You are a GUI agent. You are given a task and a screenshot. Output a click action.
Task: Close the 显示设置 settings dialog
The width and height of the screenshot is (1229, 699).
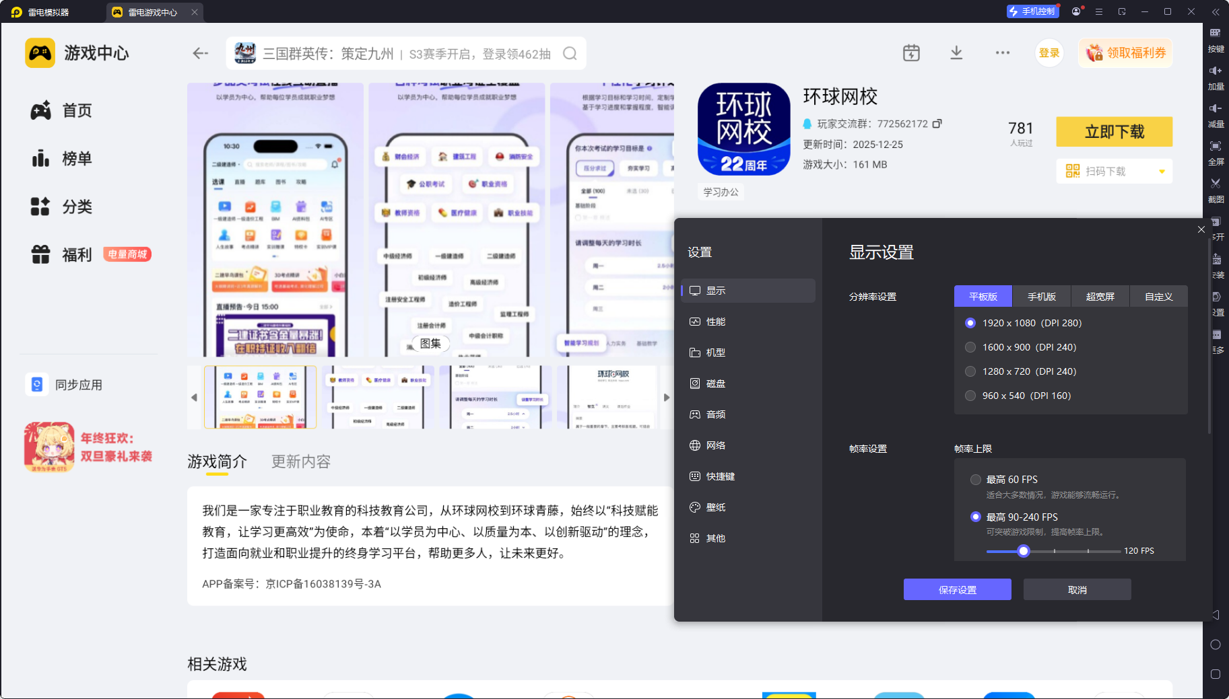[x=1201, y=229]
